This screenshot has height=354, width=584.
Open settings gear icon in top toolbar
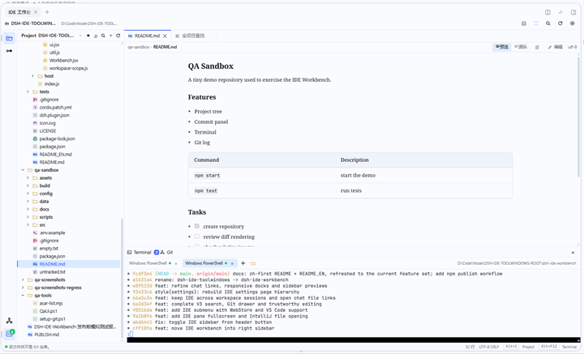click(x=573, y=23)
